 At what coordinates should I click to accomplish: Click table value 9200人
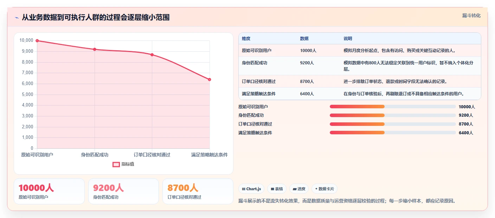pos(307,63)
